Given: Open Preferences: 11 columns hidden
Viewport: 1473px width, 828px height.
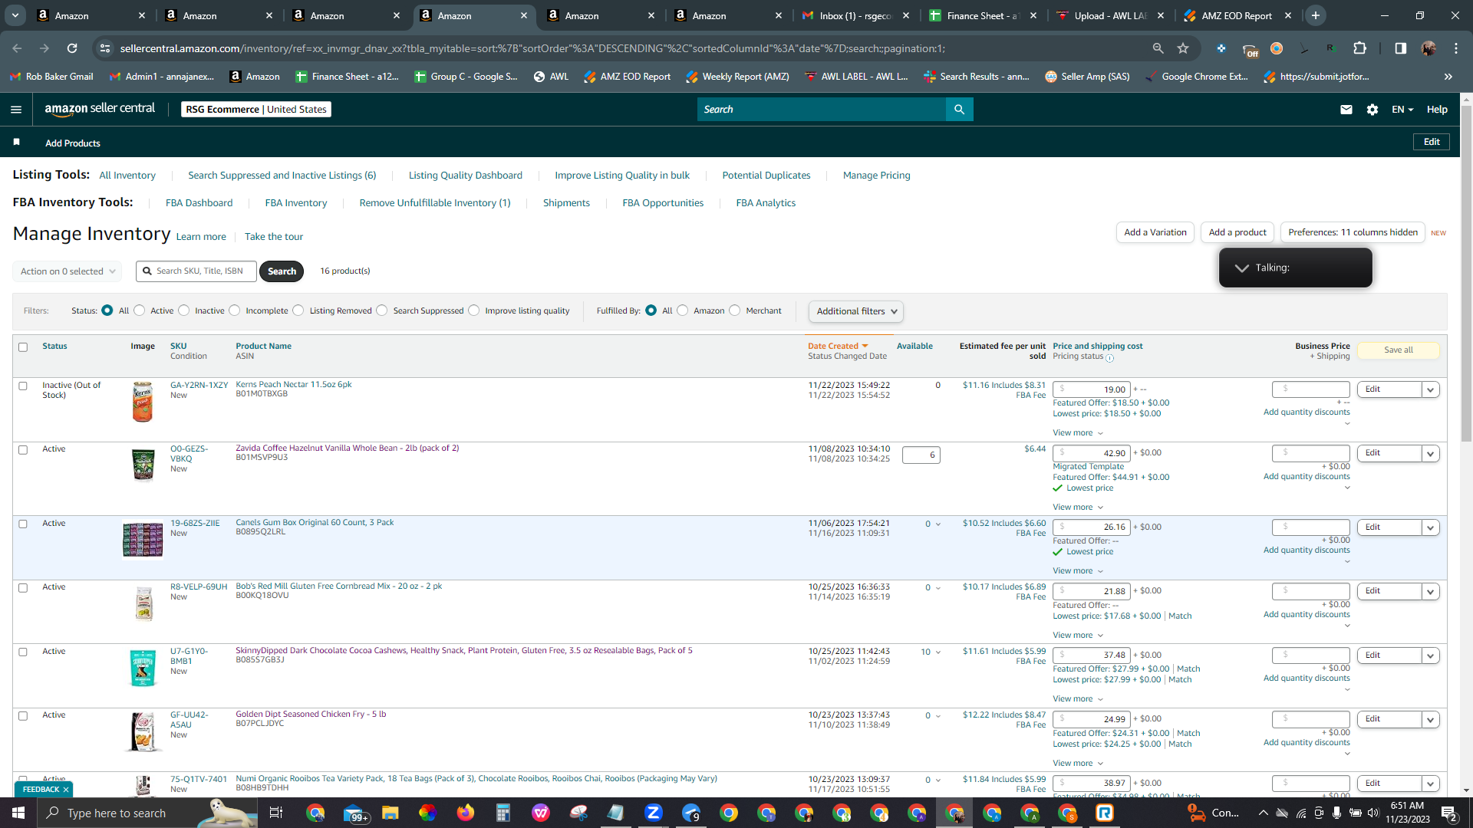Looking at the screenshot, I should coord(1353,232).
